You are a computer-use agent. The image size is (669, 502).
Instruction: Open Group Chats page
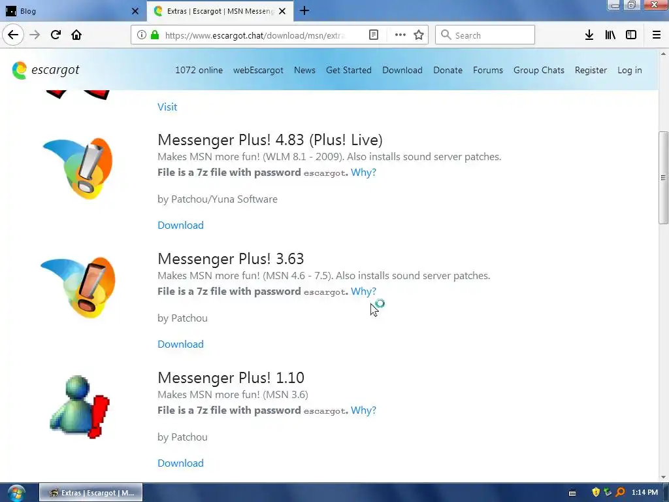pos(539,70)
